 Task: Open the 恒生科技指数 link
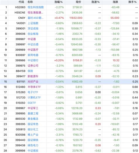click(36, 7)
